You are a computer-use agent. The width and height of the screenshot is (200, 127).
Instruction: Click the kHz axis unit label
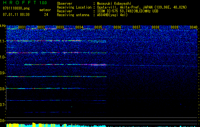click(x=3, y=26)
